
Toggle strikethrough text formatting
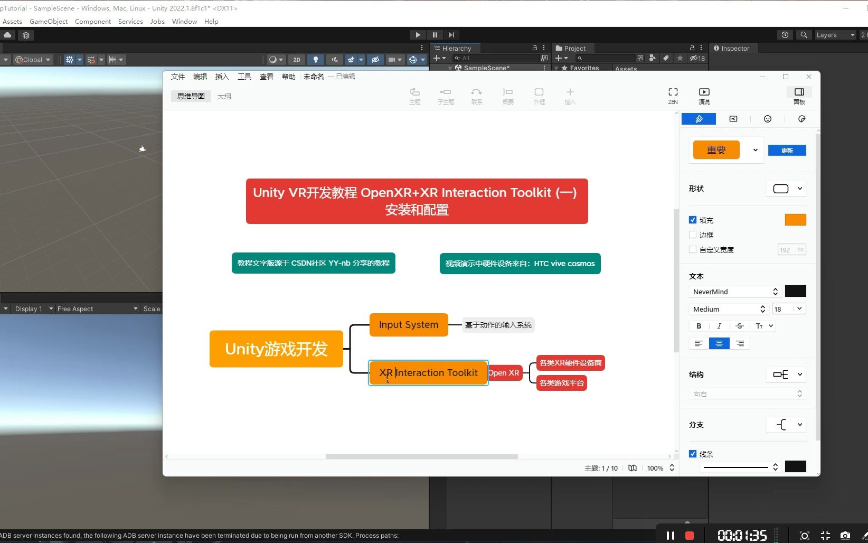point(740,326)
